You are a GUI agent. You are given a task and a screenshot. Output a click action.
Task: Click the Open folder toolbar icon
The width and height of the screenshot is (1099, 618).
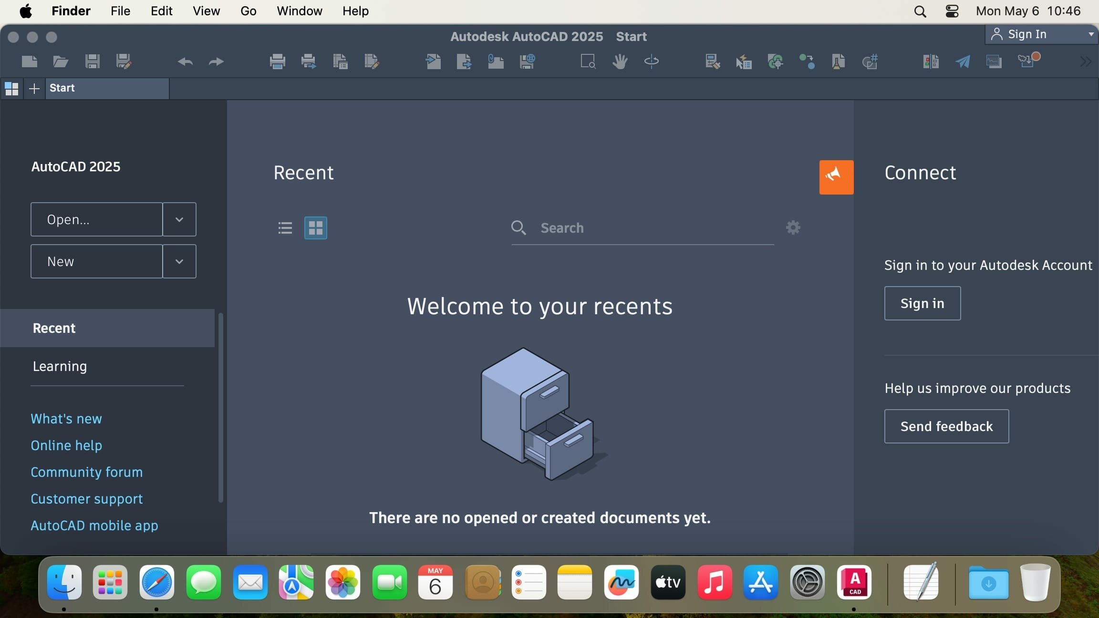[61, 62]
